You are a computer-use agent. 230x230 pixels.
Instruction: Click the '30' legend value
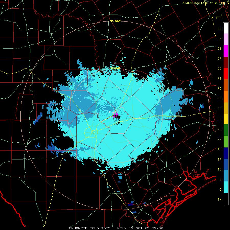point(220,119)
